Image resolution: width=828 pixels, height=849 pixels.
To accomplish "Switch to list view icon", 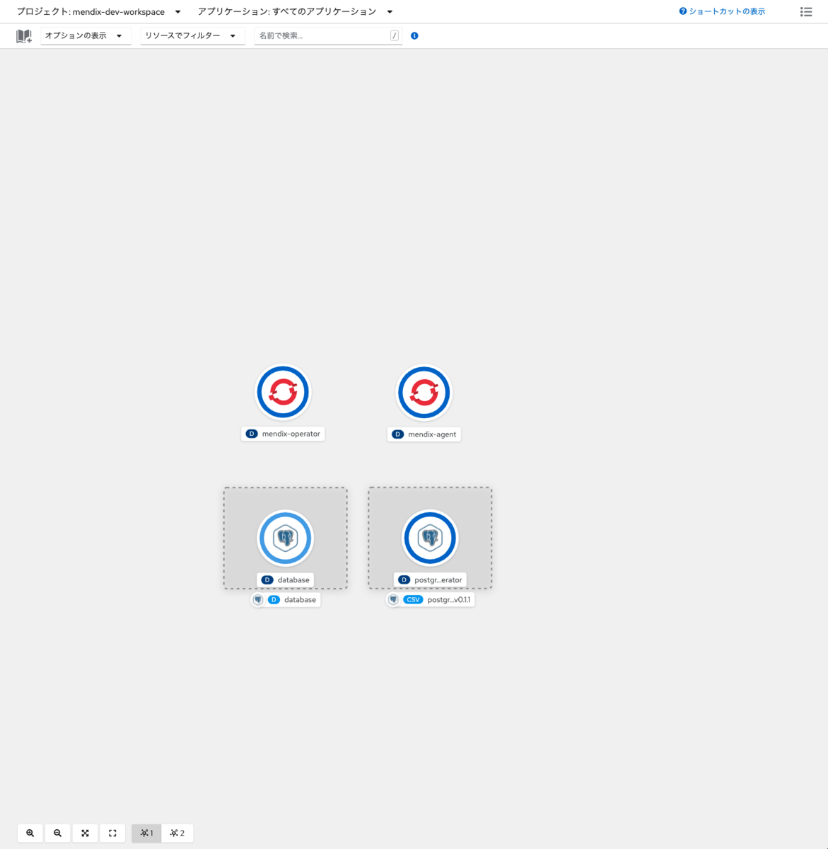I will (806, 11).
